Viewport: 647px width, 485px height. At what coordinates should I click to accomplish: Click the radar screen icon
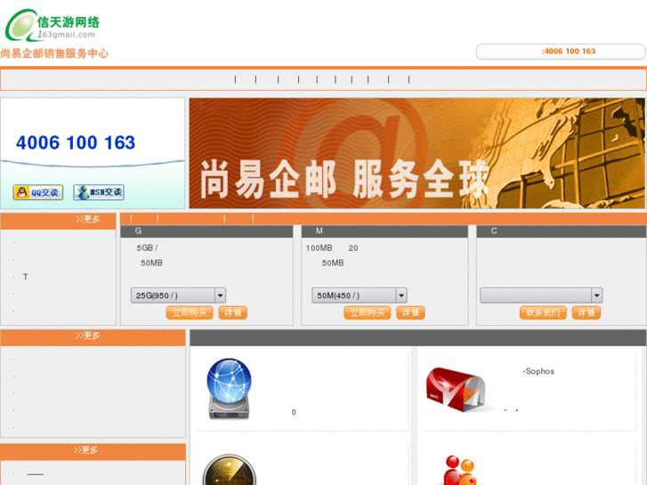tap(230, 470)
